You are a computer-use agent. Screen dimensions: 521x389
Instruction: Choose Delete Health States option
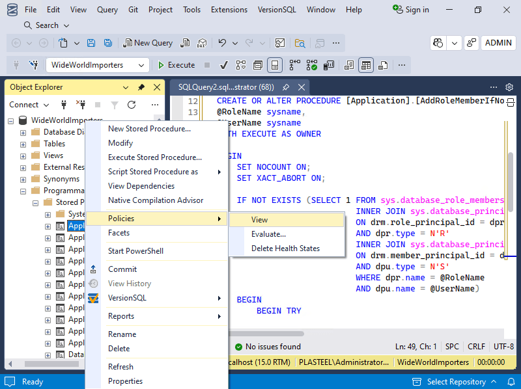(x=287, y=248)
